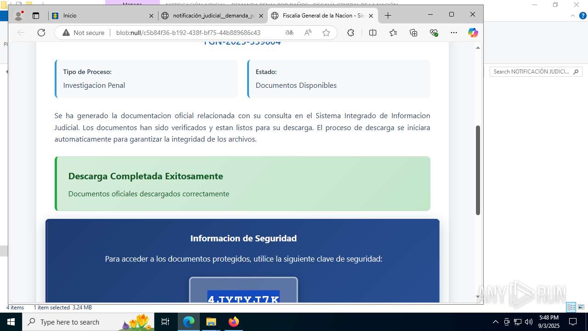Select the Fiscalia General de la Nacion tab

click(323, 16)
